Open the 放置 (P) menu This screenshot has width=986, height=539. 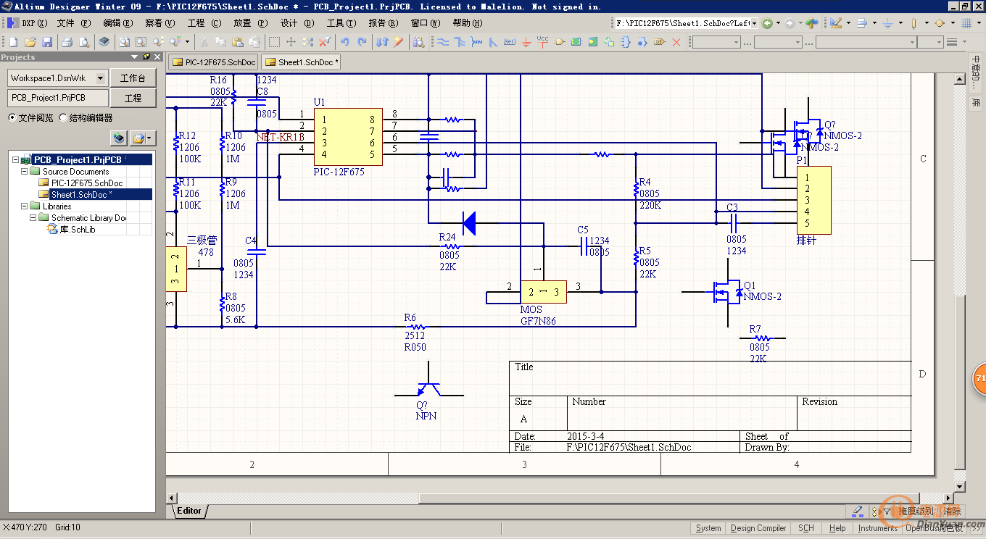250,23
